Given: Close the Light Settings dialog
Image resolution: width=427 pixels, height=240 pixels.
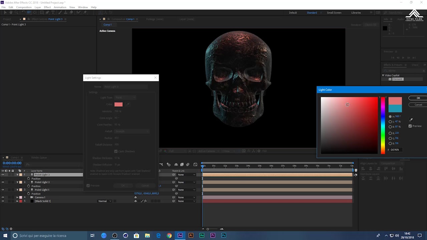Looking at the screenshot, I should point(155,78).
